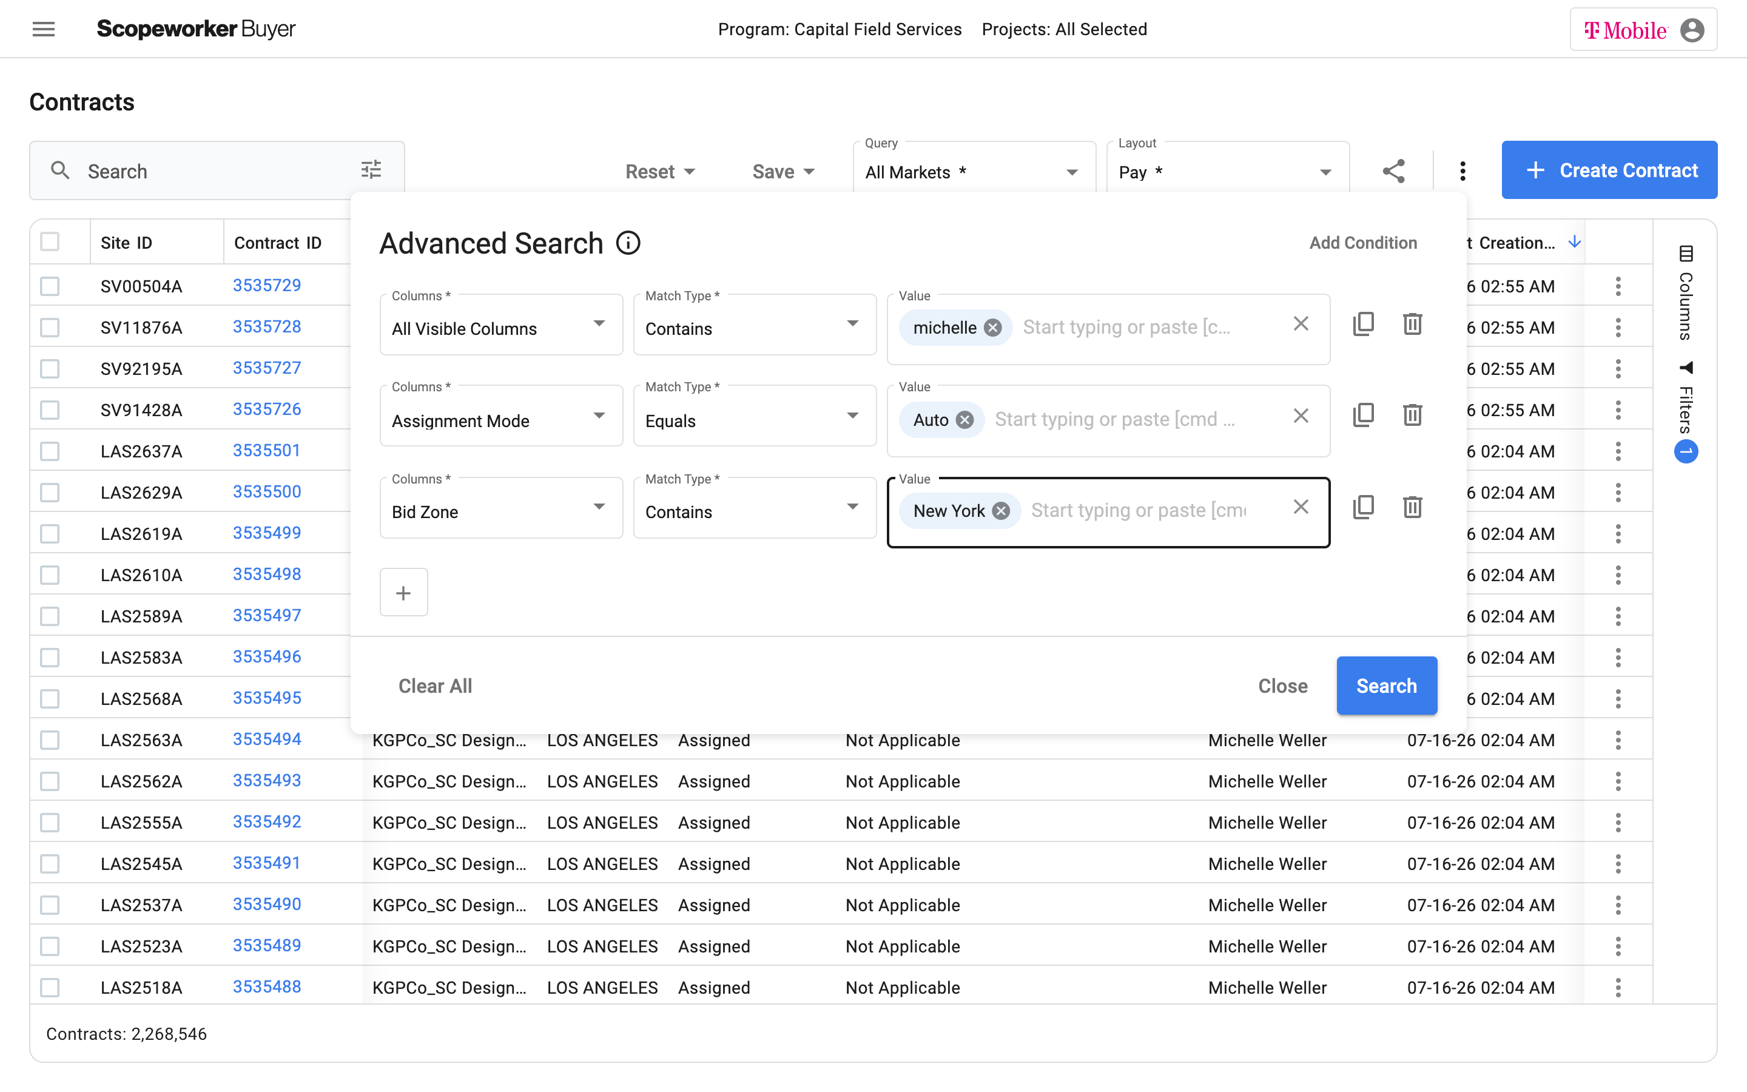
Task: Open the Layout Pay dropdown
Action: [x=1227, y=171]
